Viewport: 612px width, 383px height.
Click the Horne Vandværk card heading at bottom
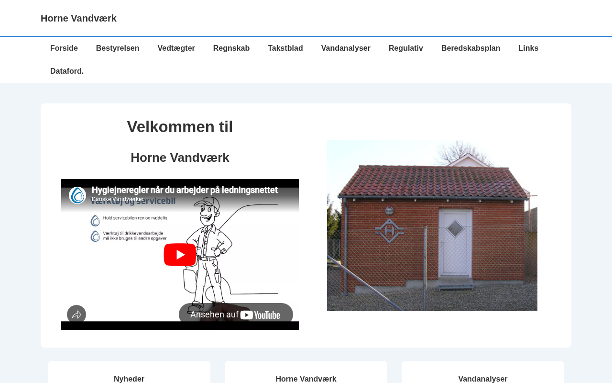[x=306, y=379]
